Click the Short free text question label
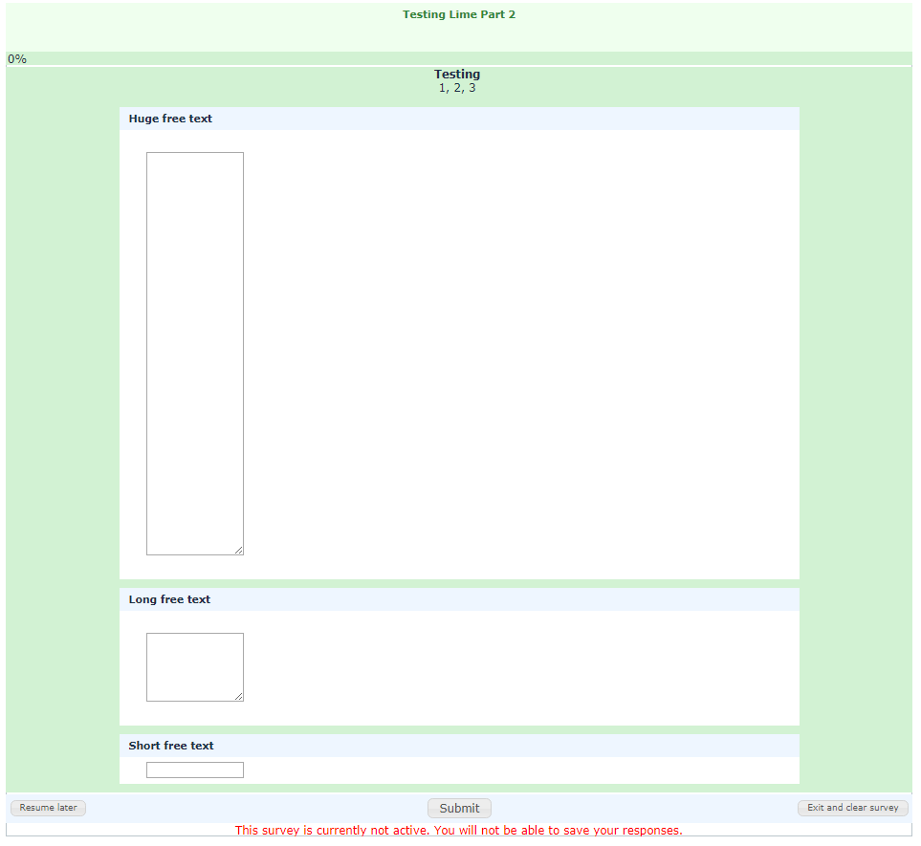Viewport: 921px width, 846px height. pos(171,746)
